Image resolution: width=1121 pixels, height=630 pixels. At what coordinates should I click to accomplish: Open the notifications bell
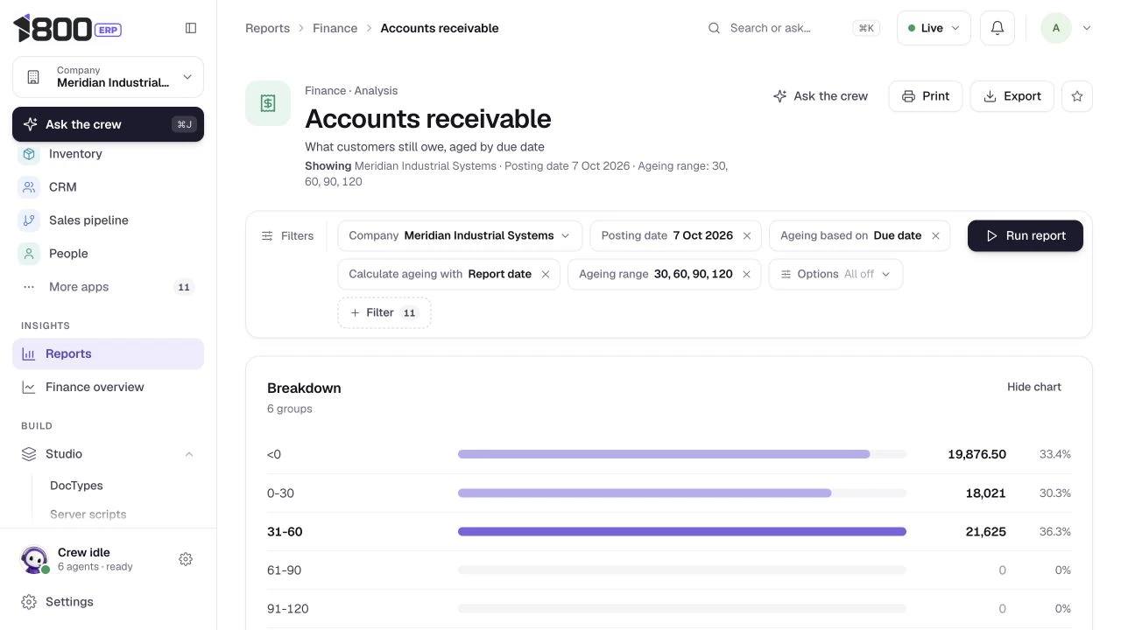(x=998, y=28)
